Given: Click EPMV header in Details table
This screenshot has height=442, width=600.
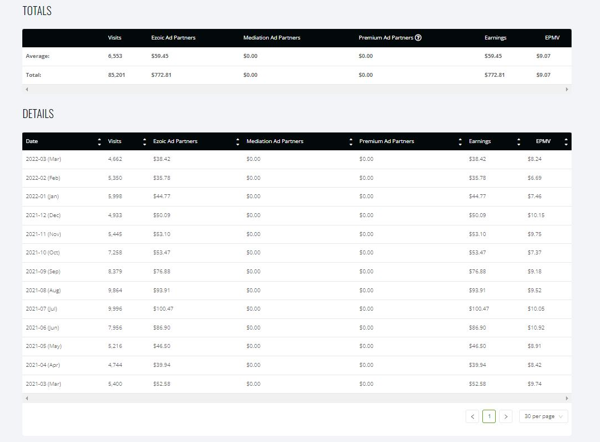Looking at the screenshot, I should pos(543,141).
